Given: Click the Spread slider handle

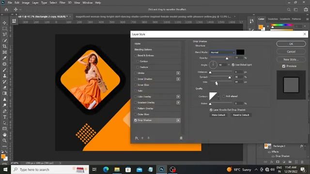Looking at the screenshot, I should point(230,77).
